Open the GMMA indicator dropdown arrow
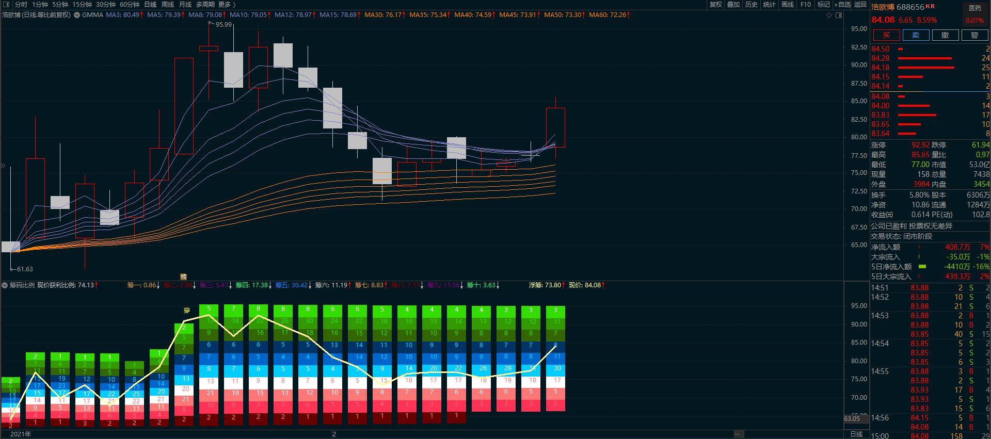Viewport: 991px width, 439px height. tap(77, 15)
